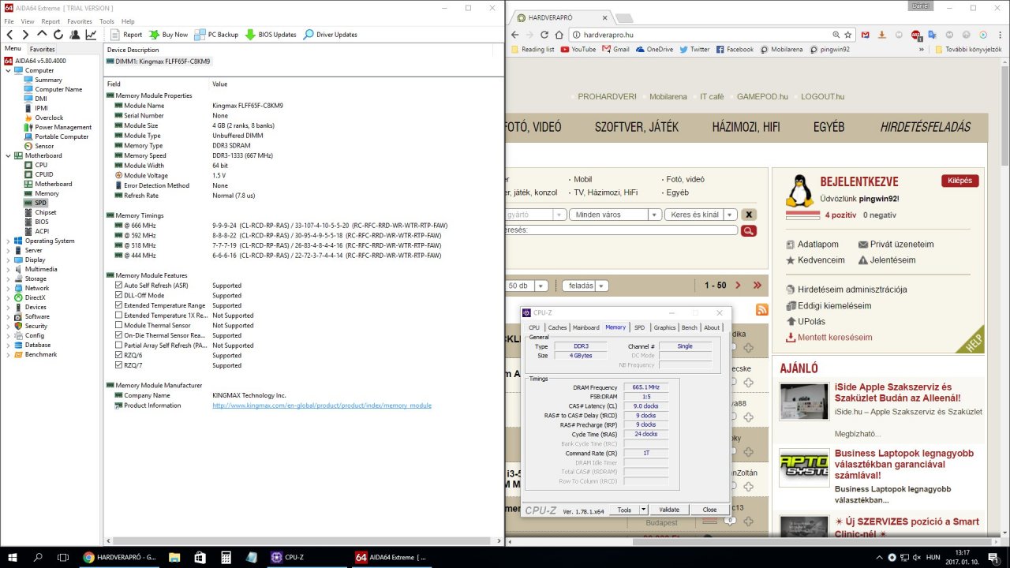The image size is (1010, 568).
Task: Open YouTube bookmark
Action: click(x=578, y=49)
